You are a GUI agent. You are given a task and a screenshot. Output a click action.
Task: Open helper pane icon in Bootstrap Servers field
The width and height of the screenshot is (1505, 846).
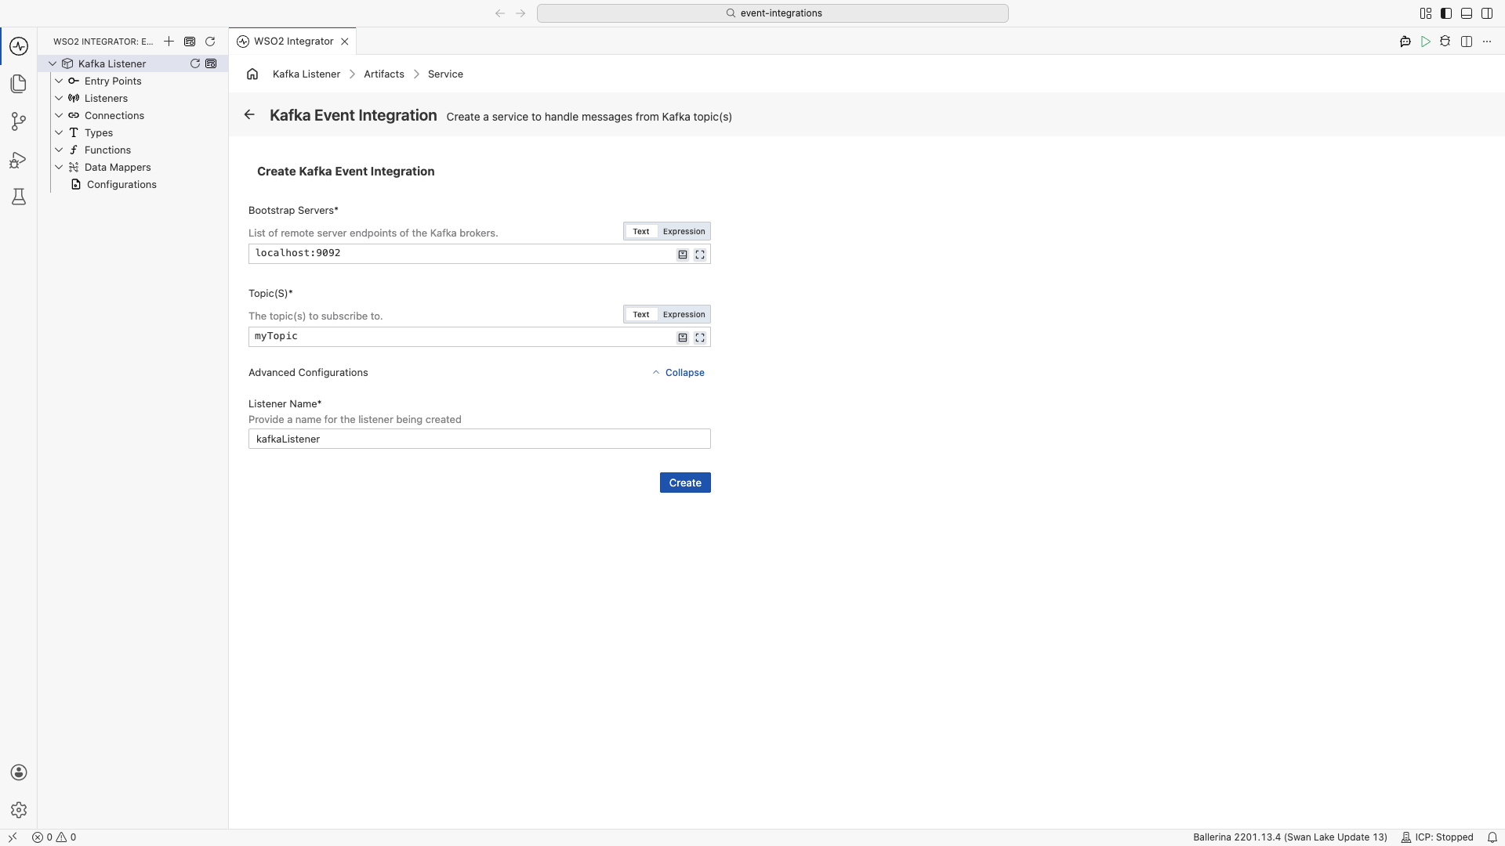click(683, 255)
